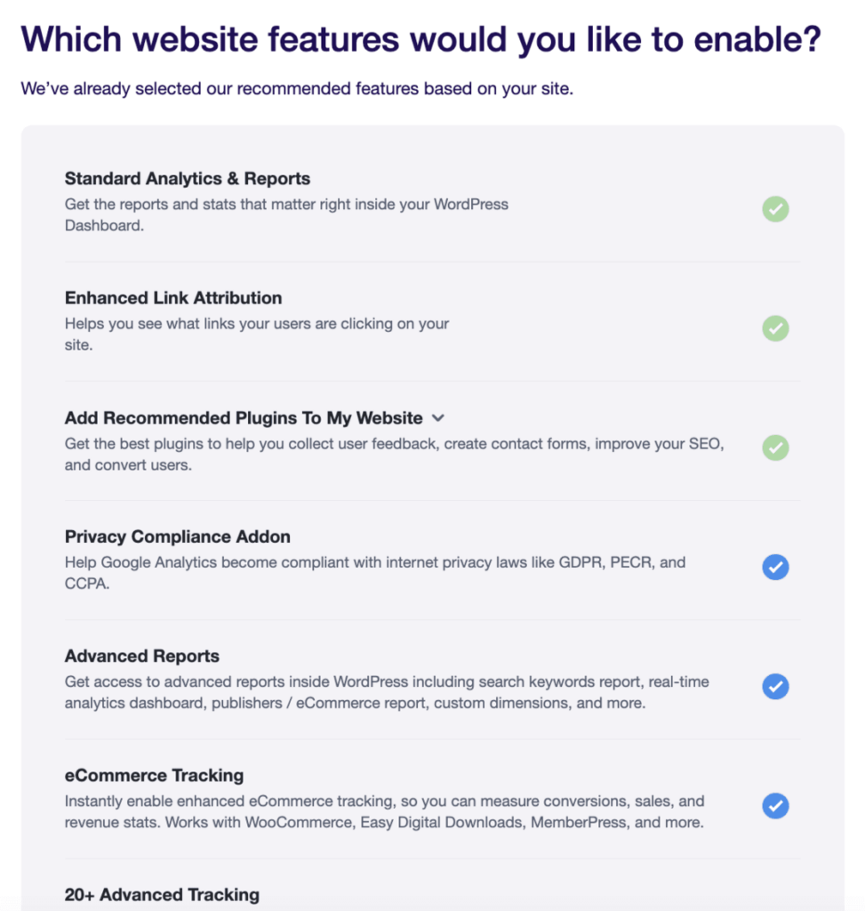Click the Add Recommended Plugins green checkmark
The width and height of the screenshot is (865, 911).
pos(775,447)
